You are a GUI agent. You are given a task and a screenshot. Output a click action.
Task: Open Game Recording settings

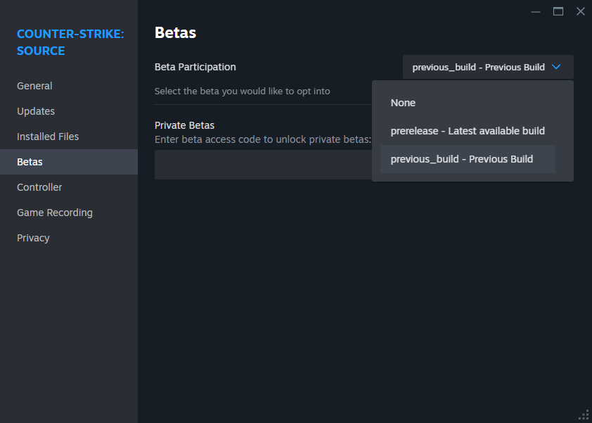(69, 213)
